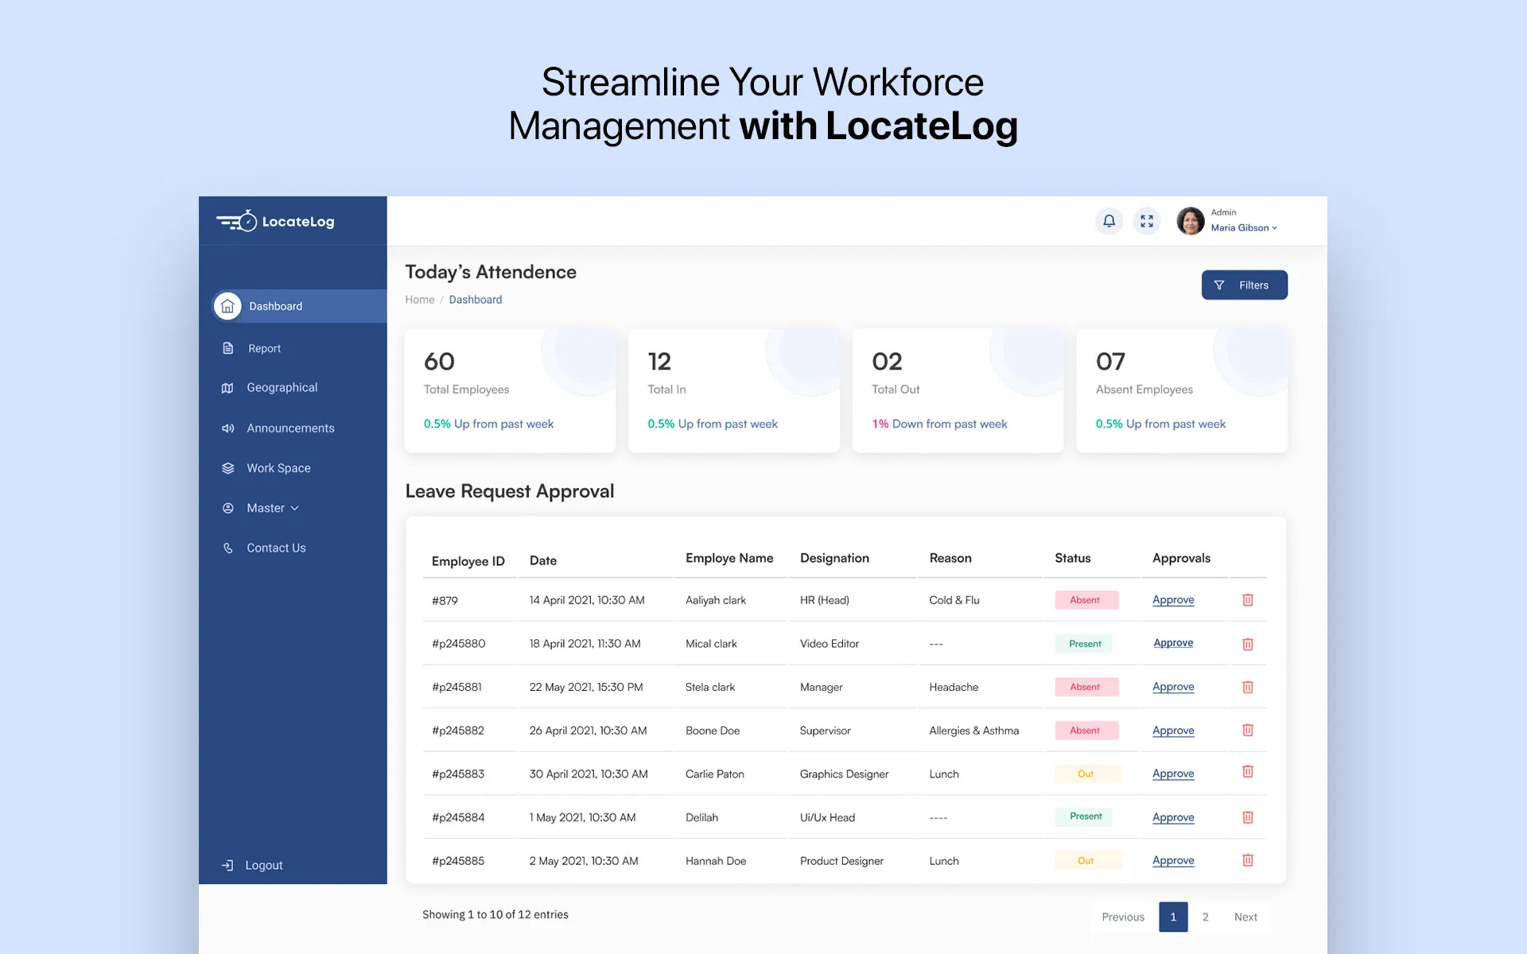This screenshot has height=954, width=1527.
Task: Click the Contact Us phone icon
Action: click(x=227, y=548)
